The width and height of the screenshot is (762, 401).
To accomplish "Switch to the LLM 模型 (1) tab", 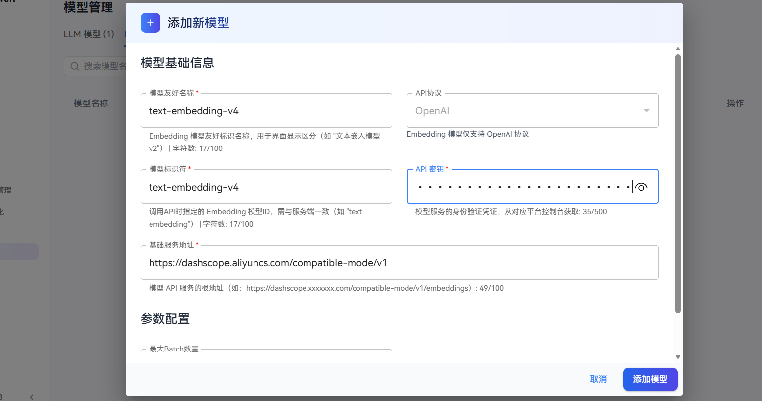I will point(89,34).
